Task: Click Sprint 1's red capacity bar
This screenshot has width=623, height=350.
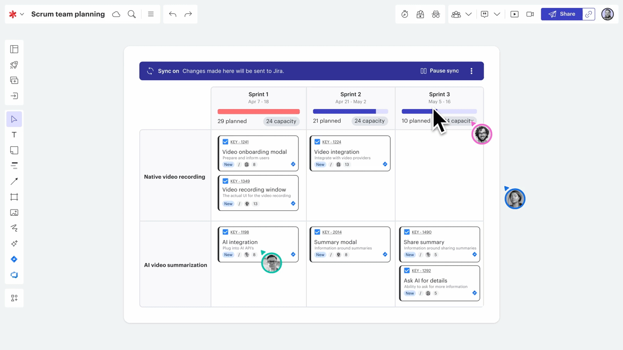Action: click(x=258, y=111)
